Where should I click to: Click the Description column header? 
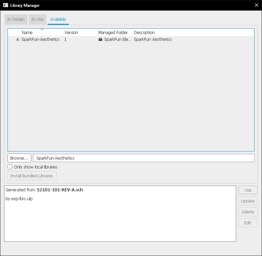click(194, 32)
